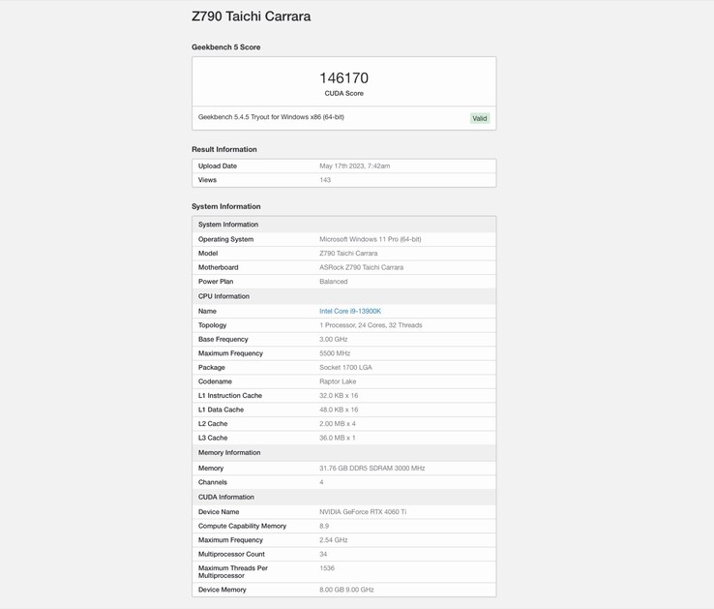The width and height of the screenshot is (714, 609).
Task: Click the Result Information heading
Action: coord(224,149)
